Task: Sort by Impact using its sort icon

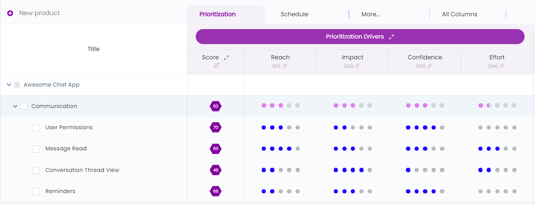Action: coord(357,66)
